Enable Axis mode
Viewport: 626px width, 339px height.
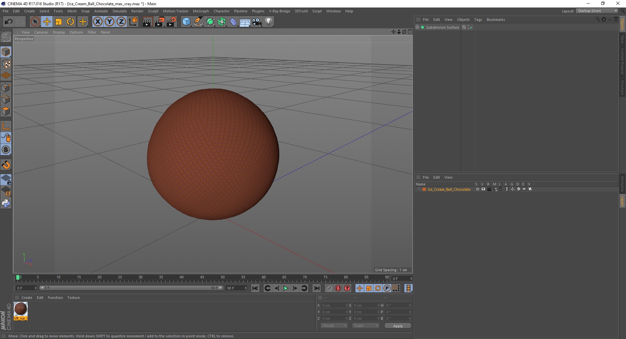[6, 126]
